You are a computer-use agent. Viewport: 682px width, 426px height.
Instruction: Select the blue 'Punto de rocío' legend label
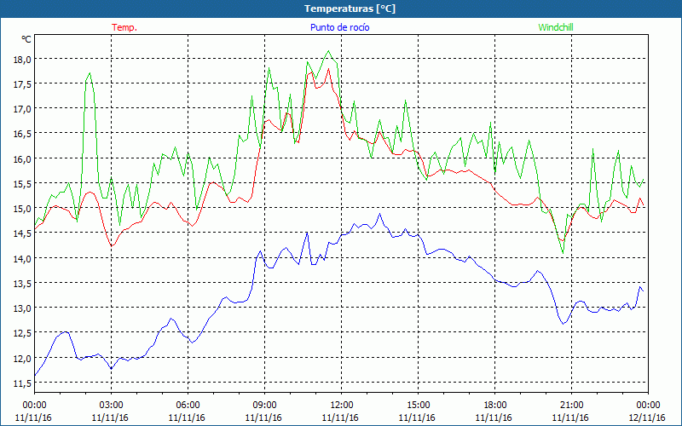click(x=339, y=27)
